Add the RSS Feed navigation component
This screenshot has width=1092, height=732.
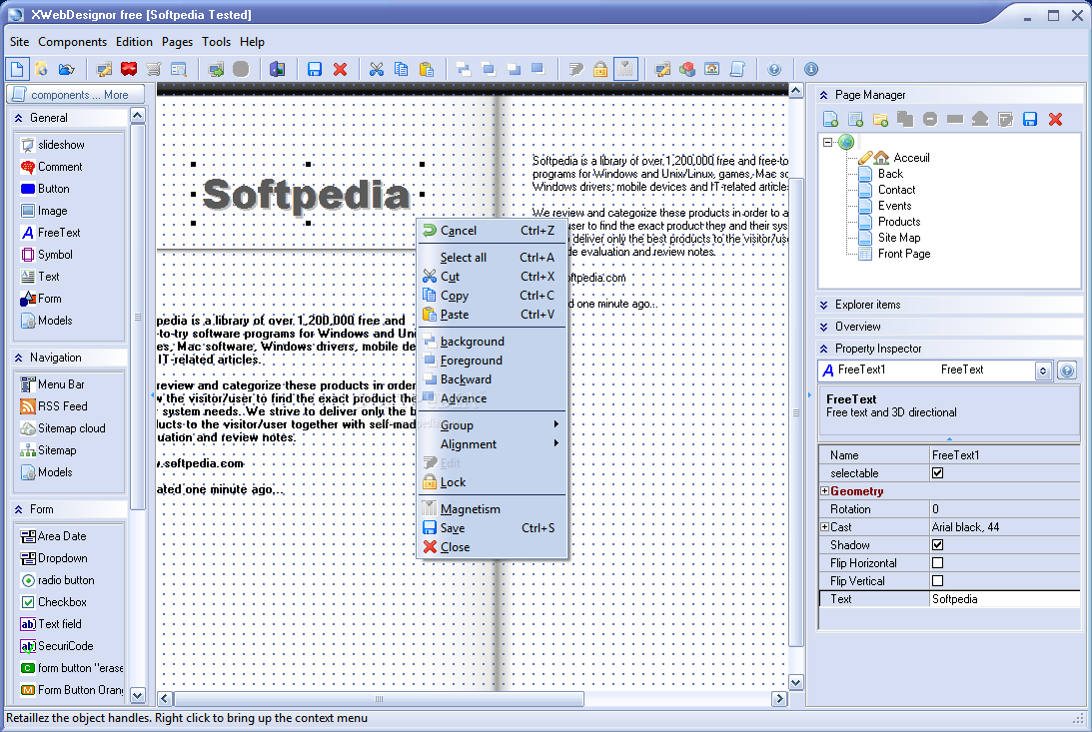(x=54, y=406)
